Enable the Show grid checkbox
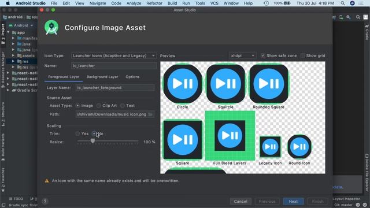 (302, 55)
